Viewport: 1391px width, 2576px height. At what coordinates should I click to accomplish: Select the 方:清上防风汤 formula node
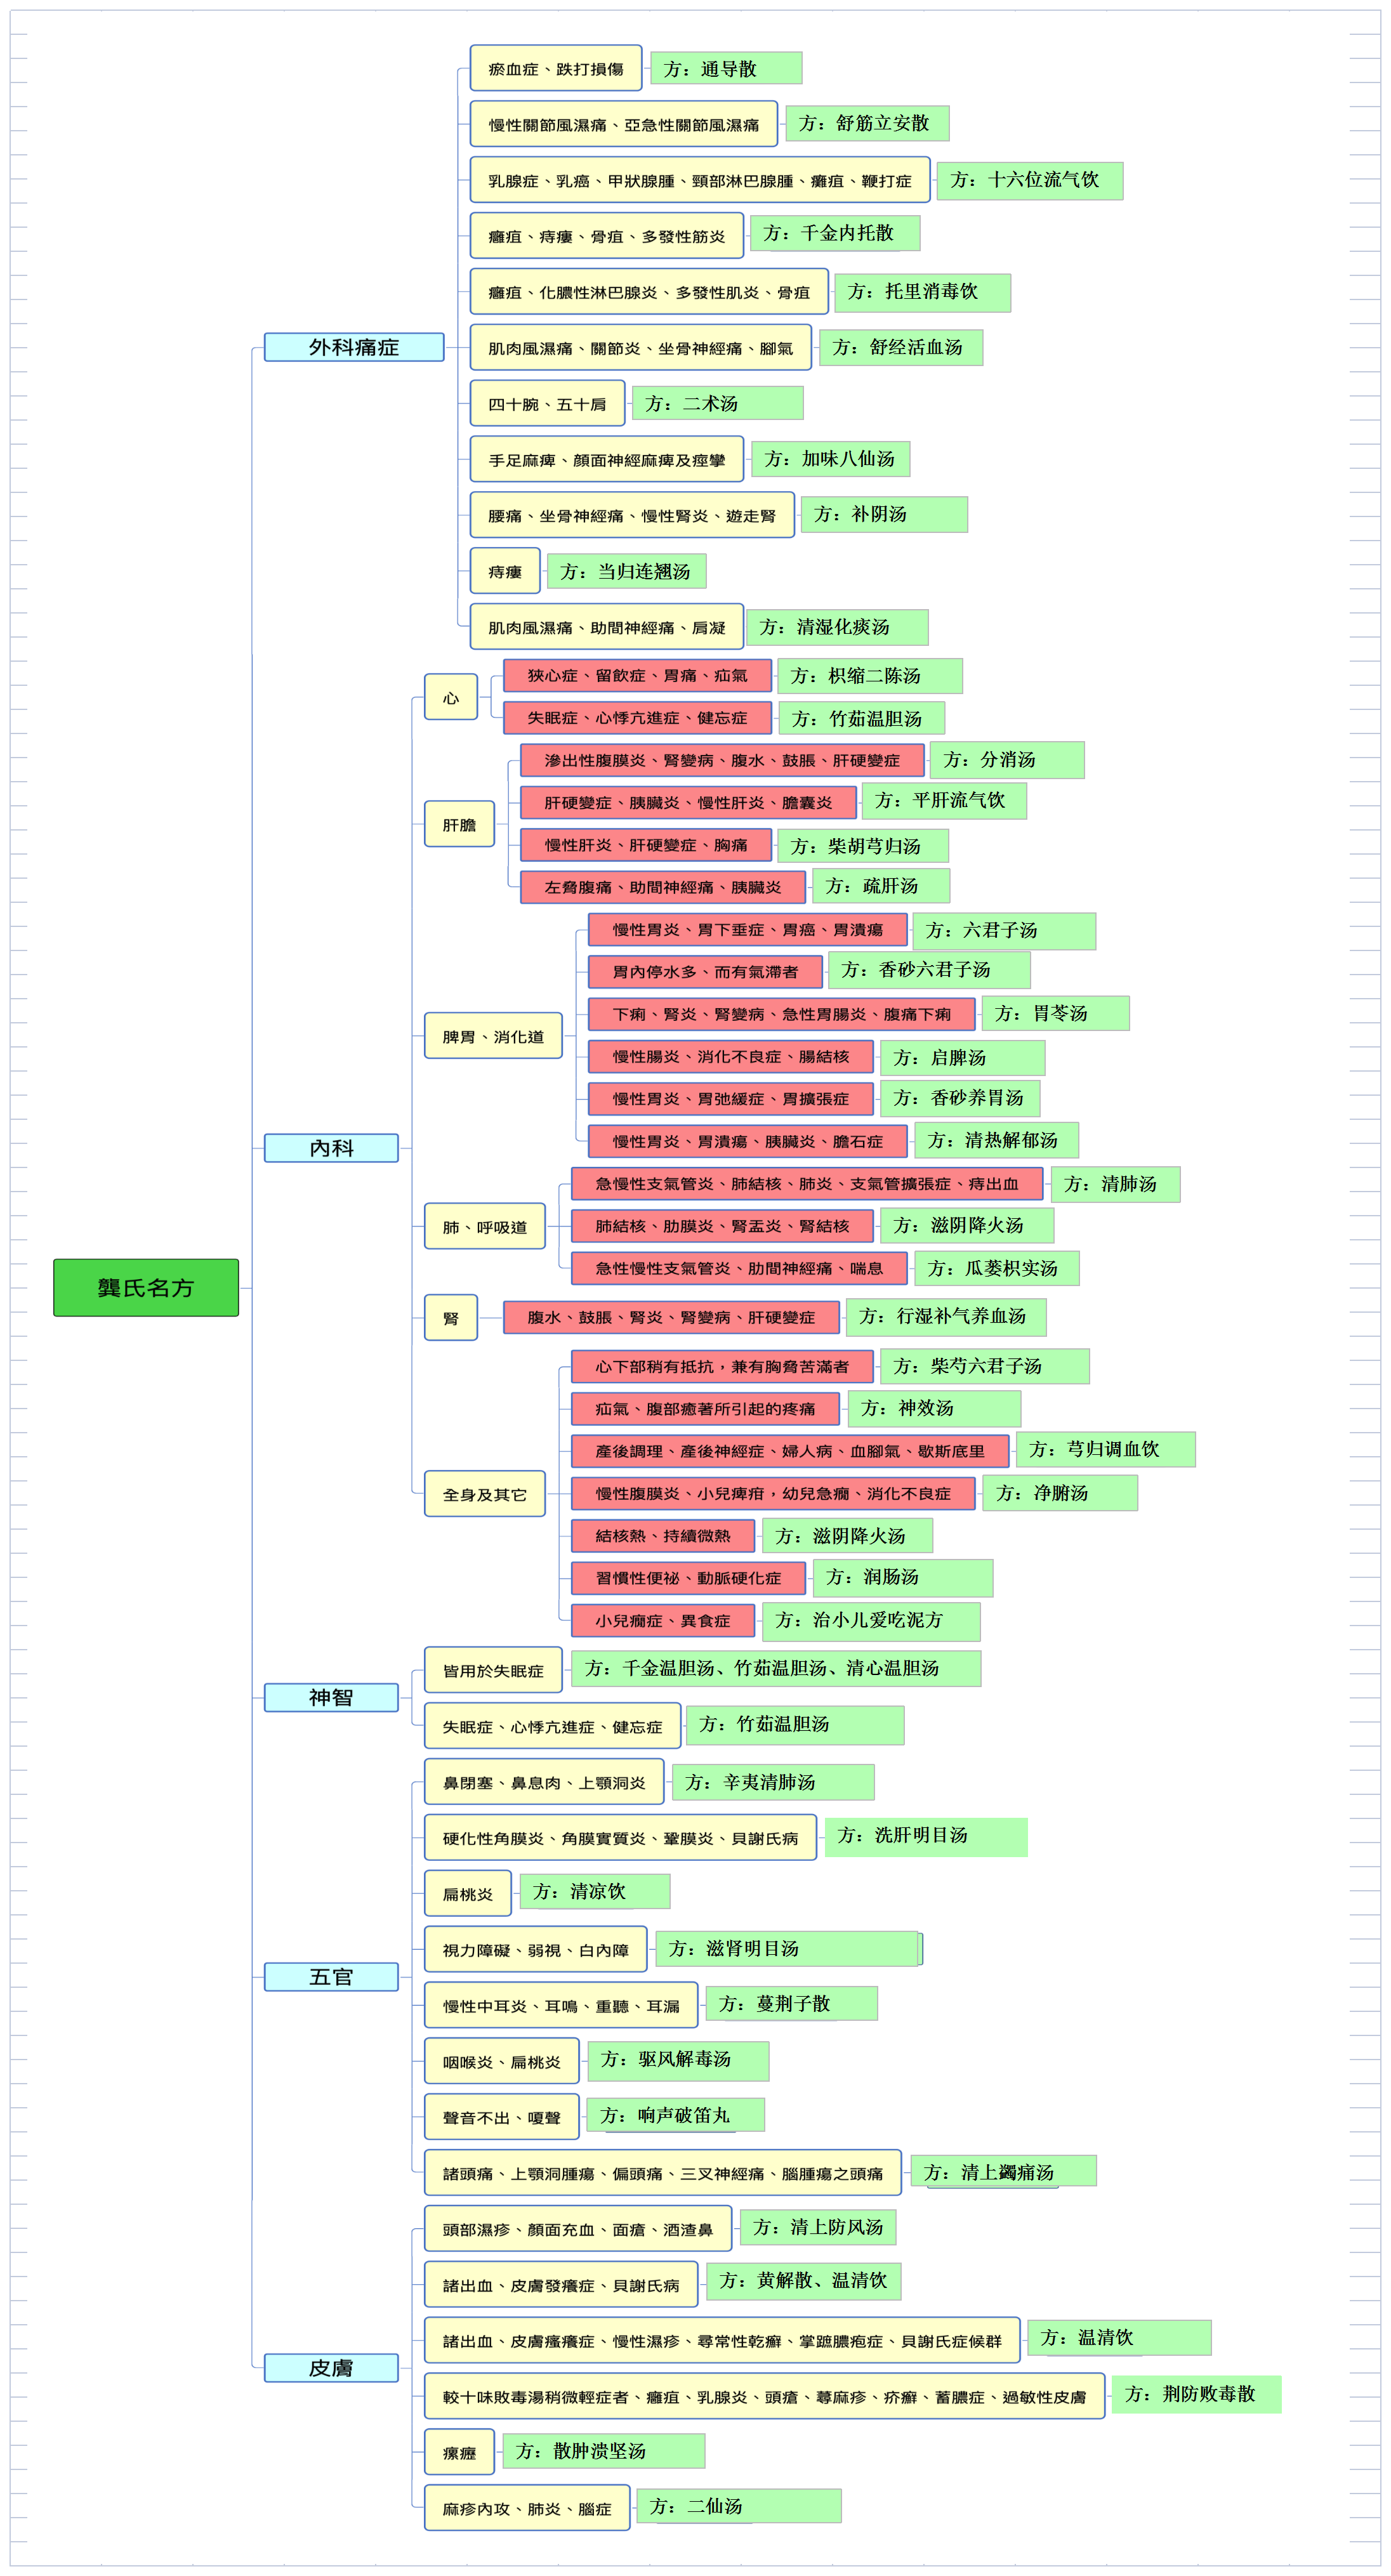click(818, 2227)
